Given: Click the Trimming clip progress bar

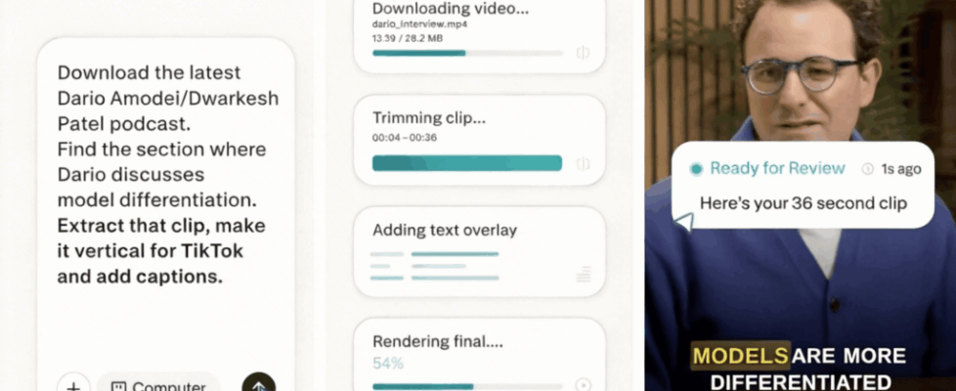Looking at the screenshot, I should click(x=467, y=163).
